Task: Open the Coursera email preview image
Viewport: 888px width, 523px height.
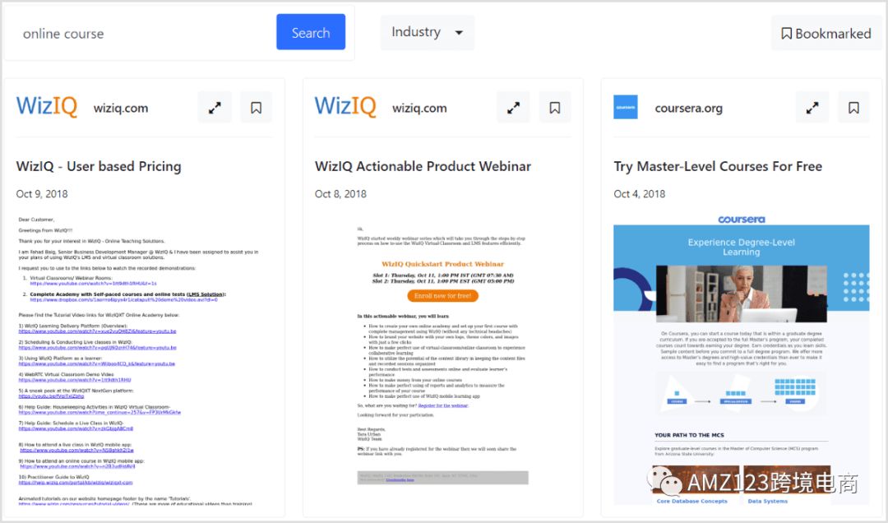Action: pyautogui.click(x=742, y=360)
